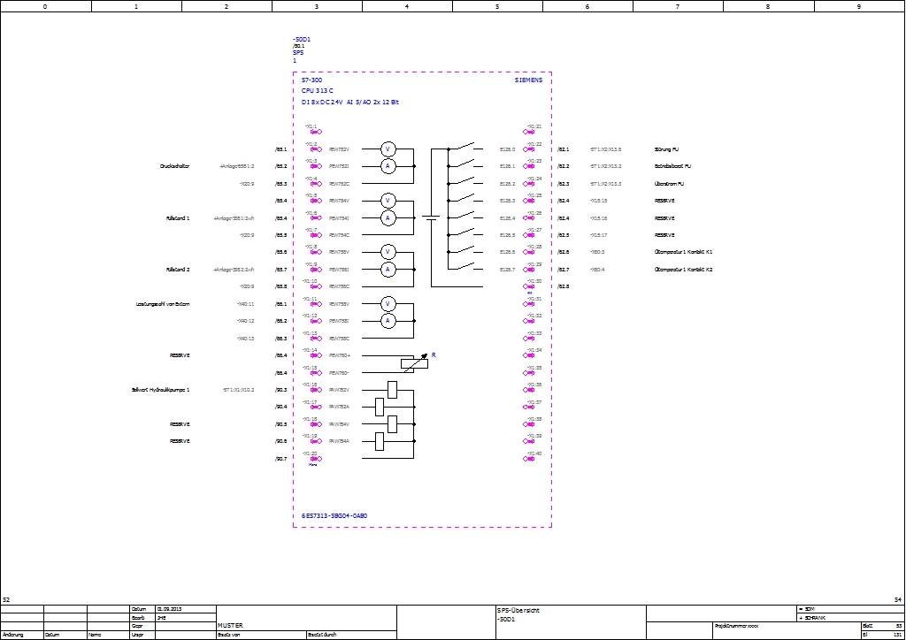Select the variable resistor symbol labeled R

[x=413, y=362]
